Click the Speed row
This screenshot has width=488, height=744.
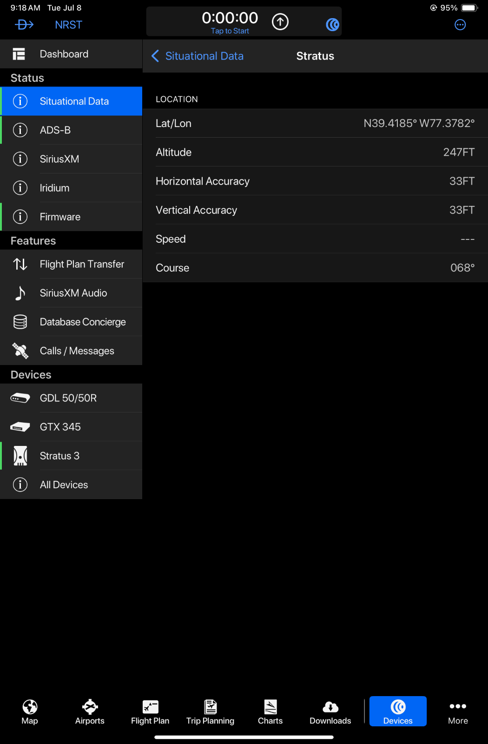[315, 239]
